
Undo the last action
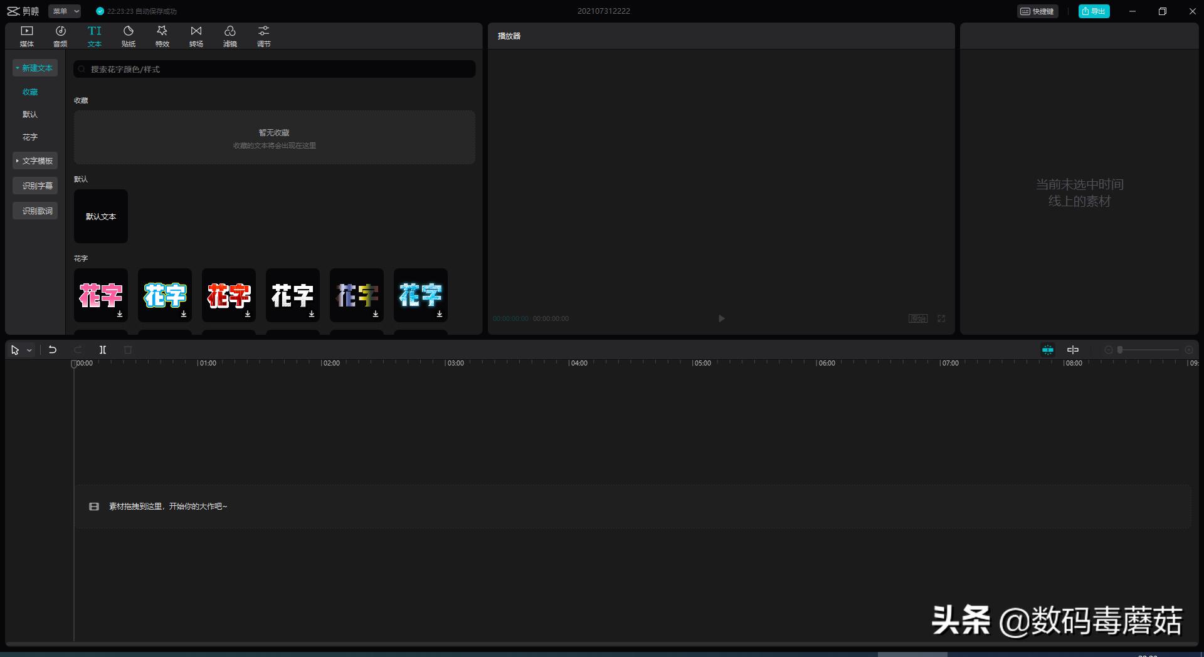[53, 350]
